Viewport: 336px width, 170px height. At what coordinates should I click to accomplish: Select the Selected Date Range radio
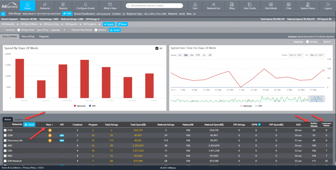(x=69, y=30)
